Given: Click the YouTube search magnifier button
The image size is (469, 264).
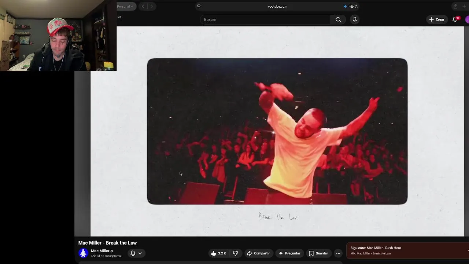Looking at the screenshot, I should pos(338,19).
